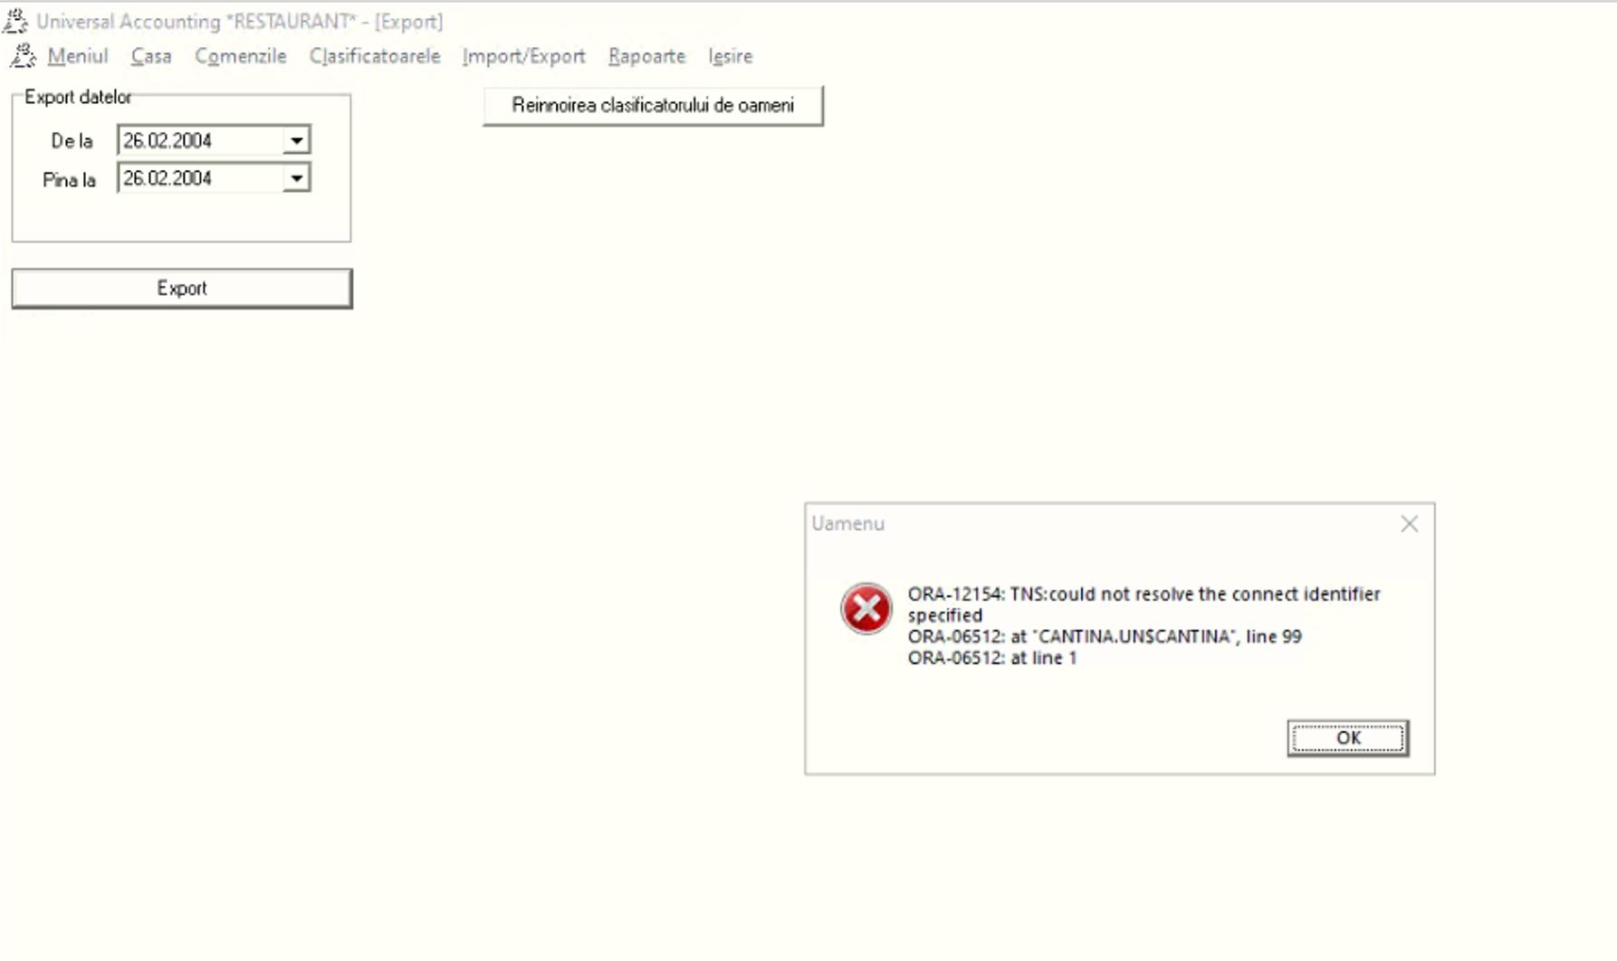
Task: Click the Uamenu dialog title
Action: [x=847, y=524]
